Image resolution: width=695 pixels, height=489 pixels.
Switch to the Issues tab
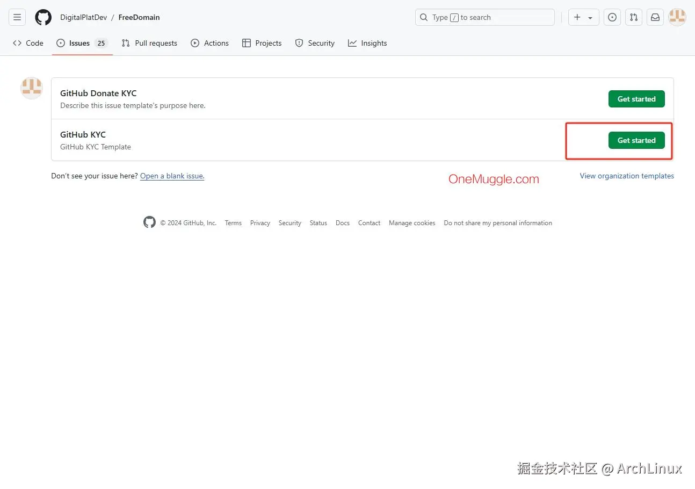82,43
